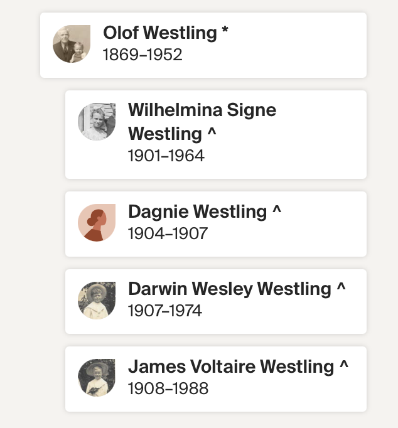The height and width of the screenshot is (428, 398).
Task: Click the caret after Wilhelmina Signe Westling
Action: (213, 134)
